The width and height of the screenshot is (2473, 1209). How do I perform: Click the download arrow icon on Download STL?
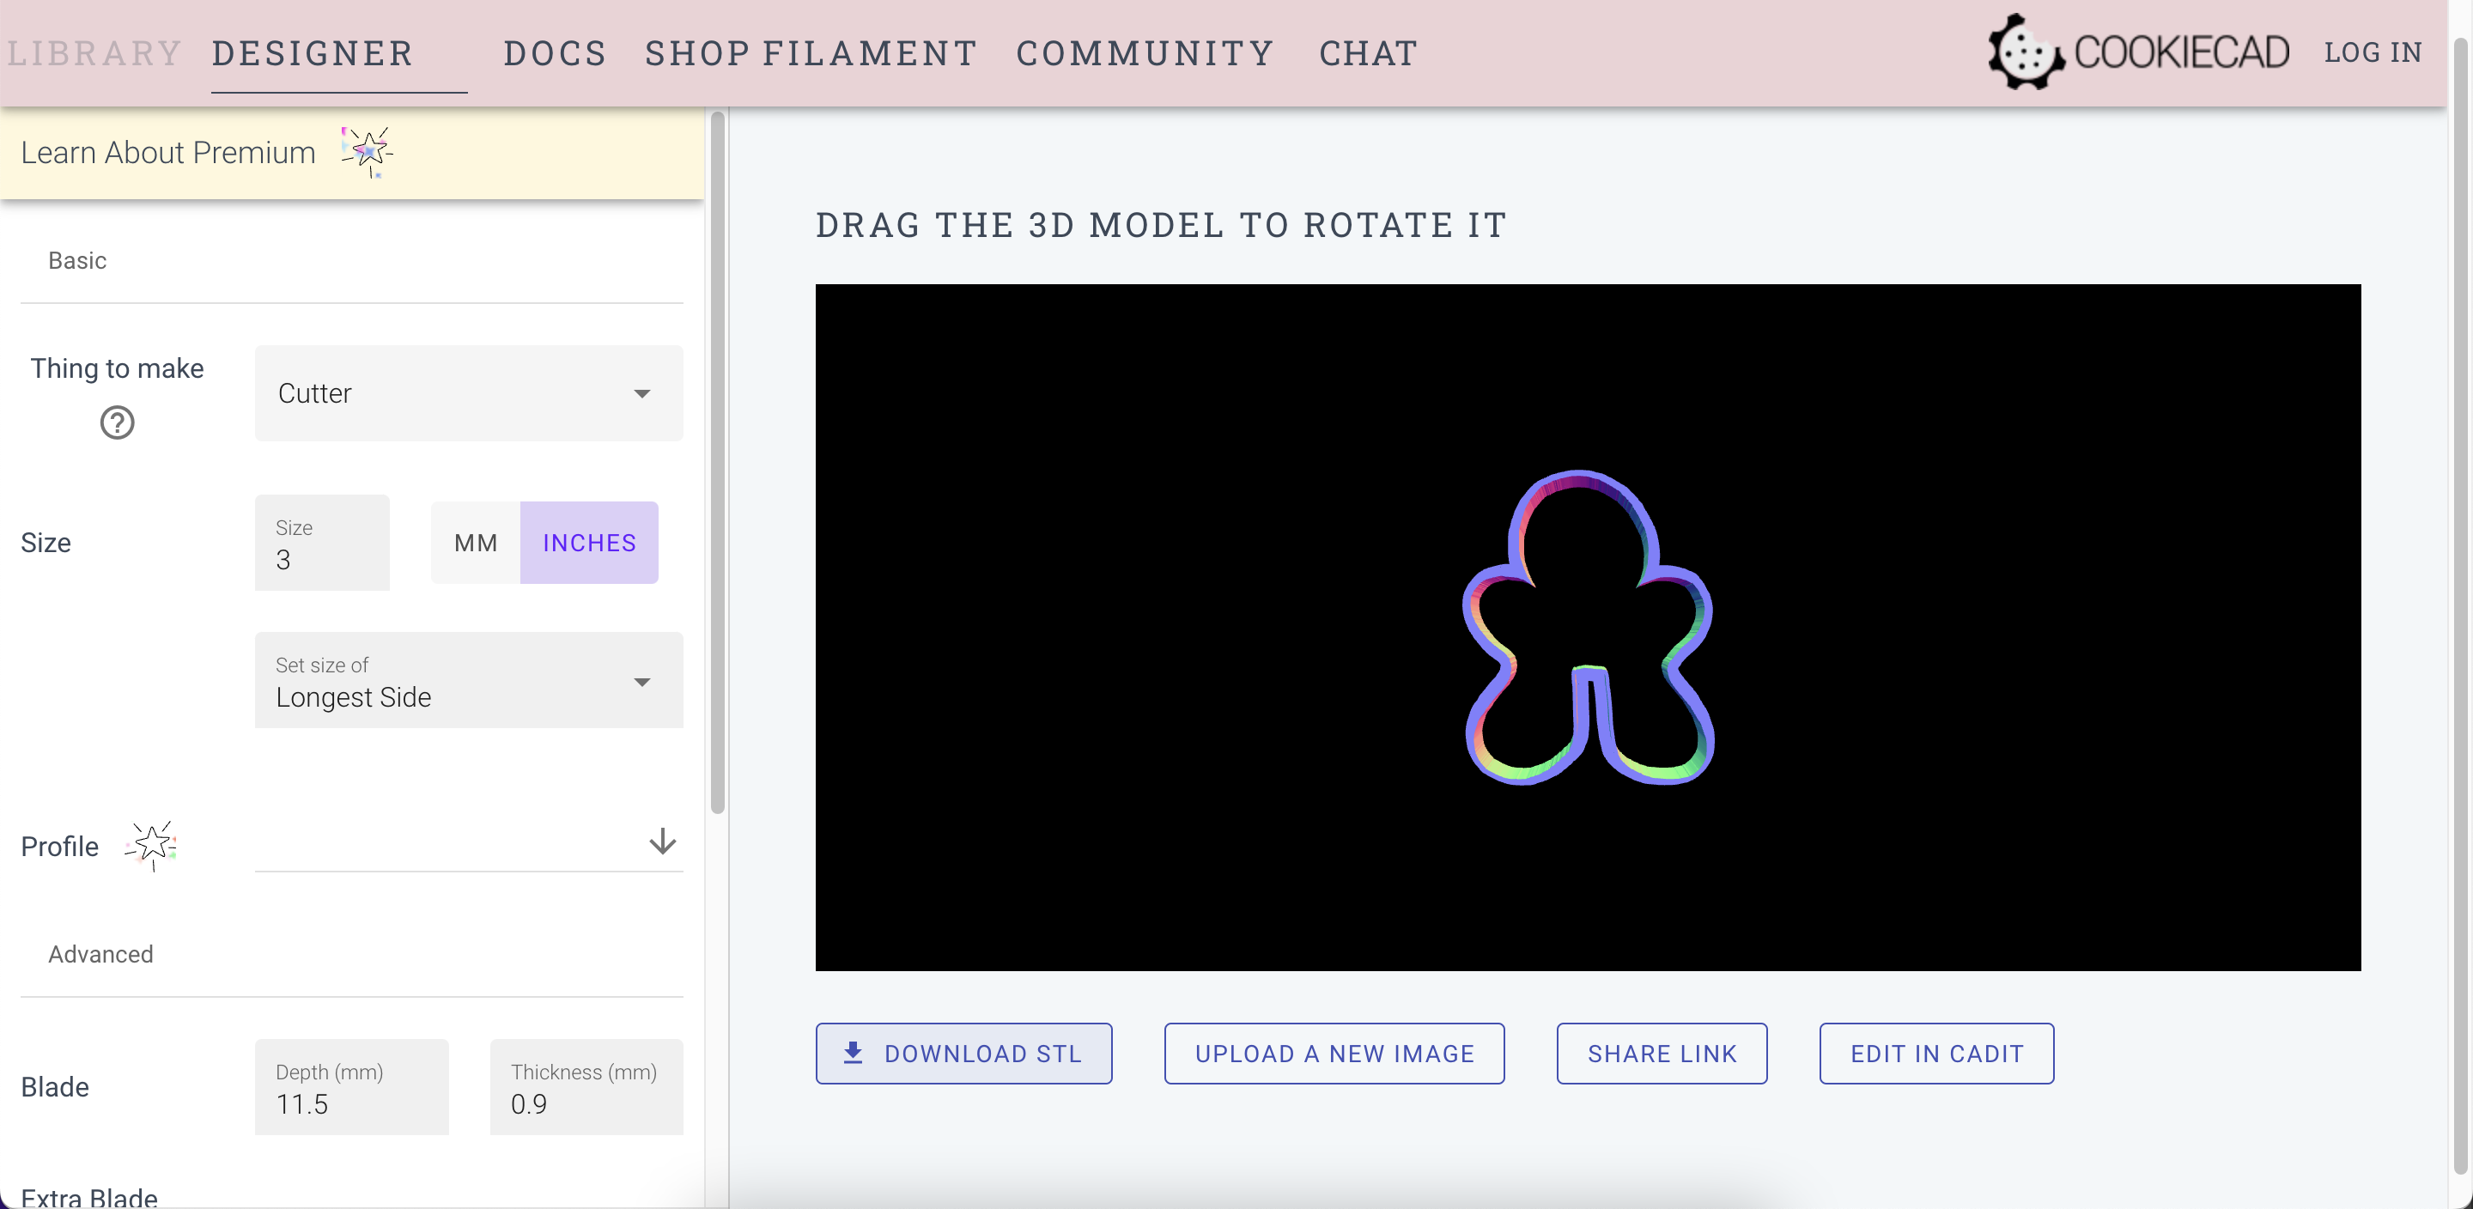coord(853,1053)
